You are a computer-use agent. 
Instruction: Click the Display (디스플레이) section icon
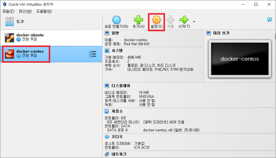coord(107,86)
